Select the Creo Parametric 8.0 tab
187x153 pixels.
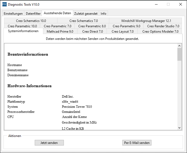[92, 26]
